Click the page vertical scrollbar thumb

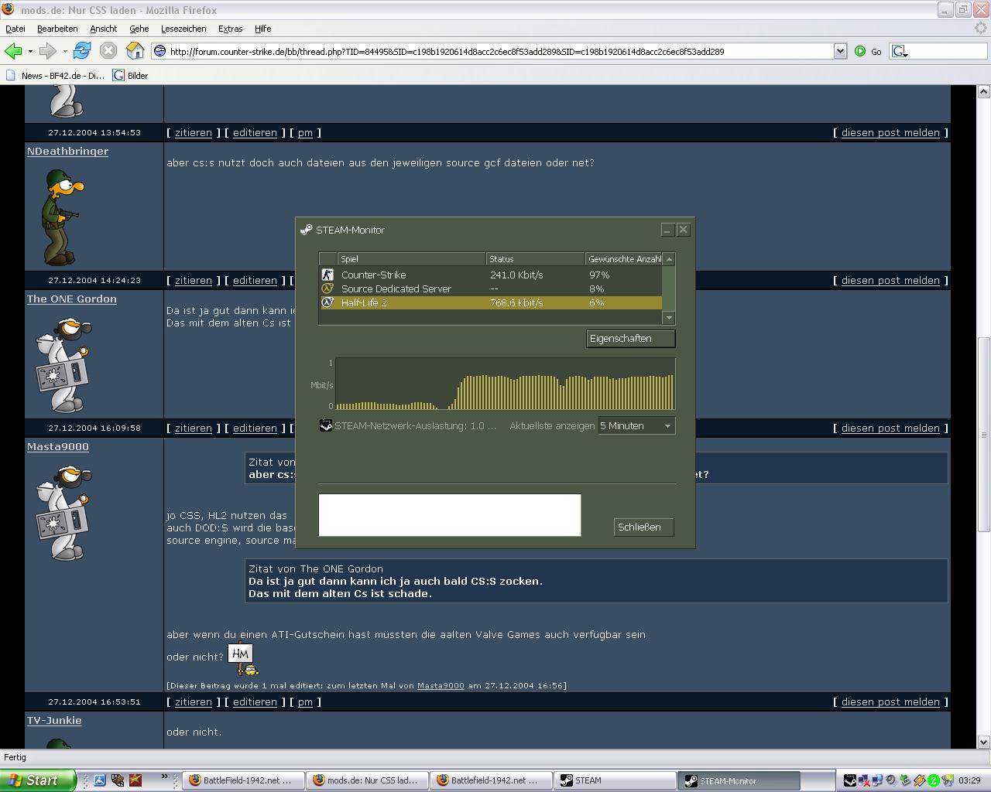983,434
